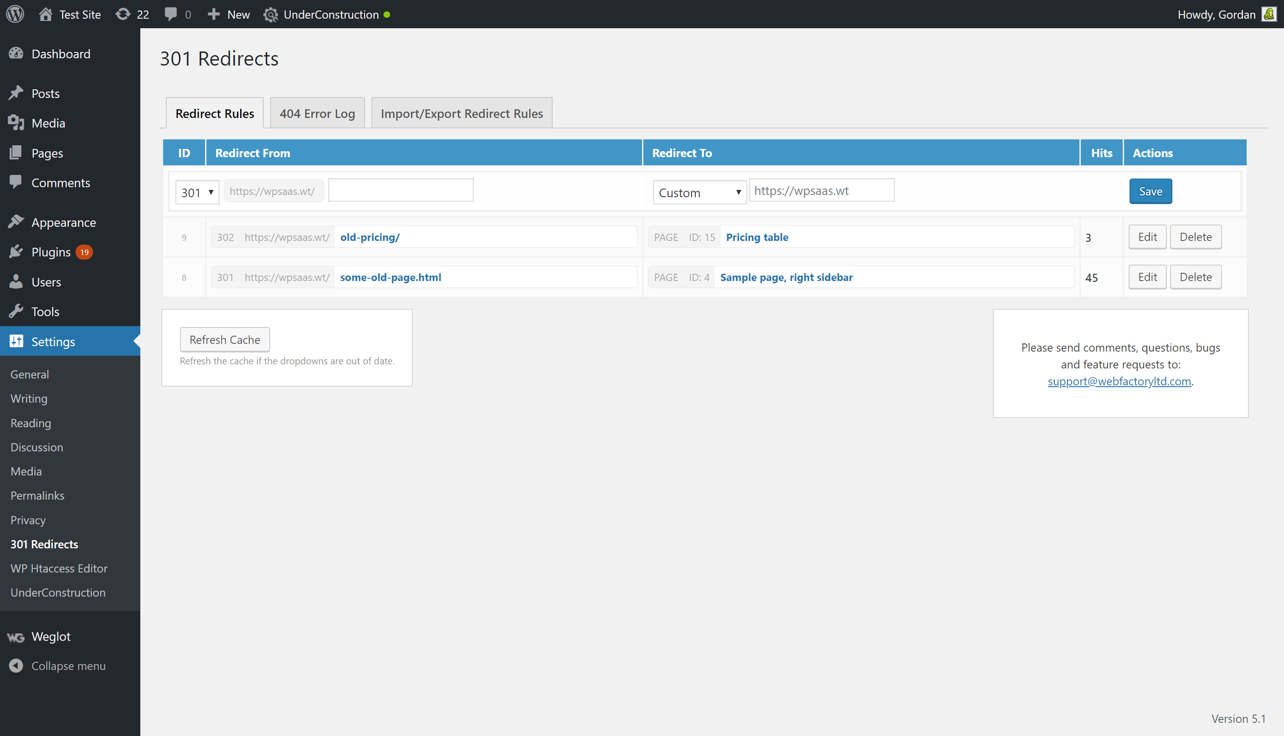Collapse the WordPress sidebar menu

click(x=68, y=665)
